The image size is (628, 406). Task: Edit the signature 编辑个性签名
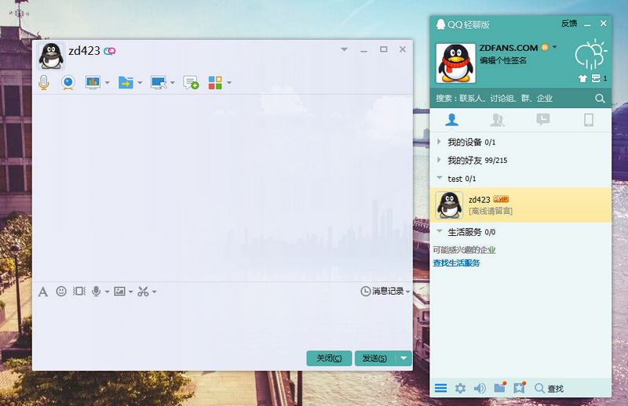(503, 60)
